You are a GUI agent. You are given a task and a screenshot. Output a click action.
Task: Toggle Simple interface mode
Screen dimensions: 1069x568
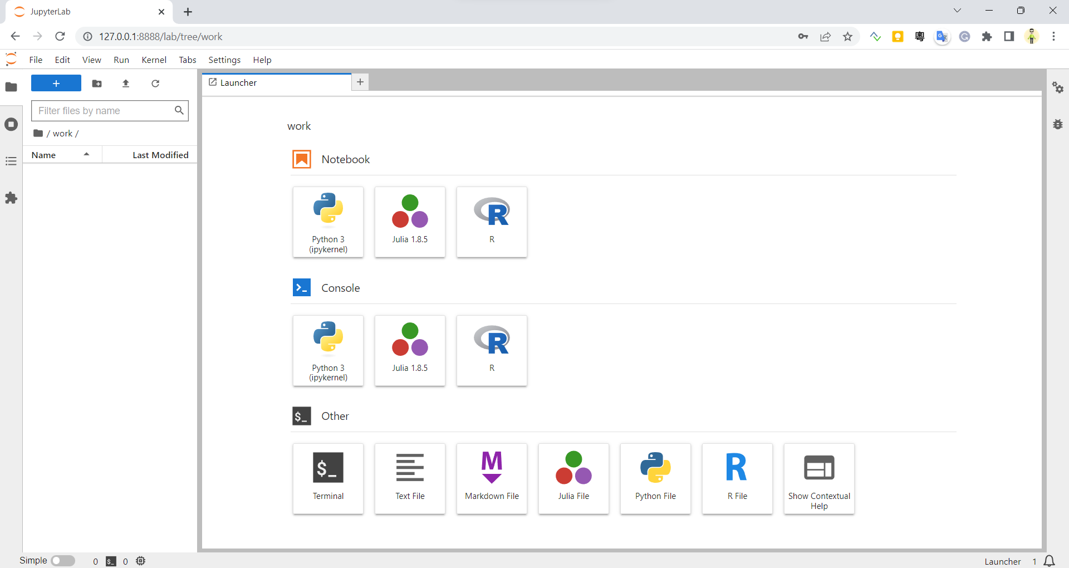[x=63, y=561]
